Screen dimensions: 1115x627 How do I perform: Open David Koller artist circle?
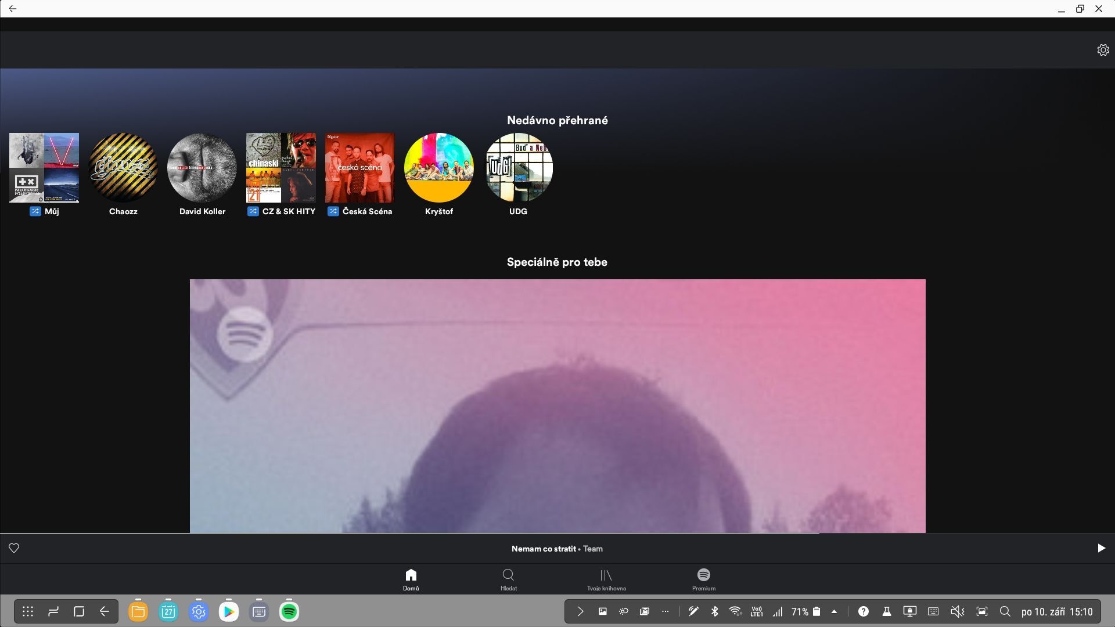point(202,168)
